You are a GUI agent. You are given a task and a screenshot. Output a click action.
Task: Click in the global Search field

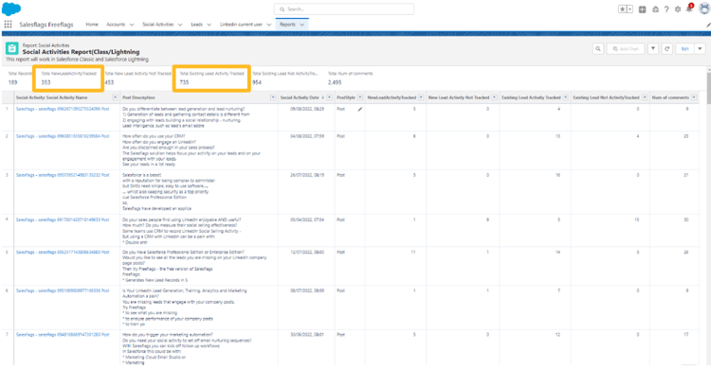344,9
